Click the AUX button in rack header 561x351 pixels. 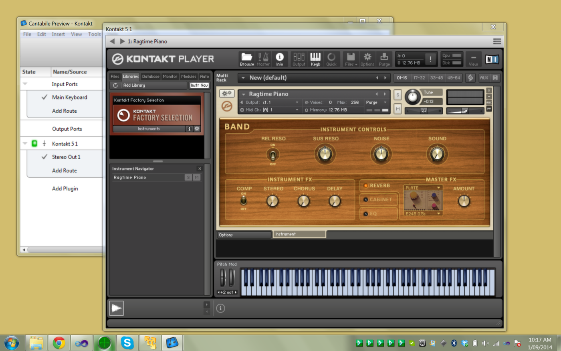(484, 78)
